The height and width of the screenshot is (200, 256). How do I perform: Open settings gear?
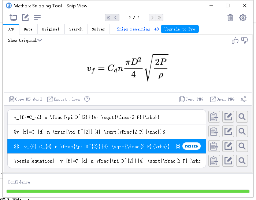tap(243, 18)
